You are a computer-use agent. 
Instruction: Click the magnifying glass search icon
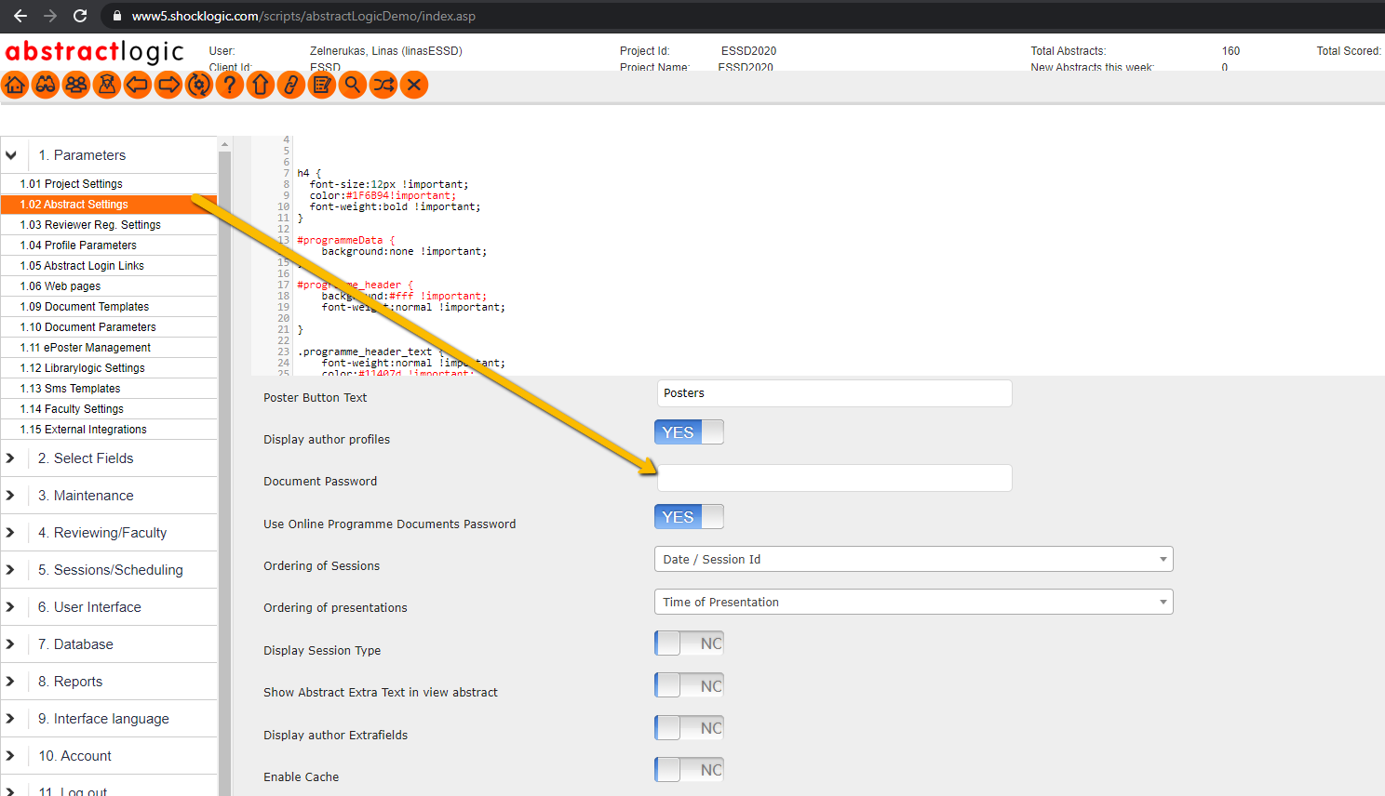(x=353, y=86)
